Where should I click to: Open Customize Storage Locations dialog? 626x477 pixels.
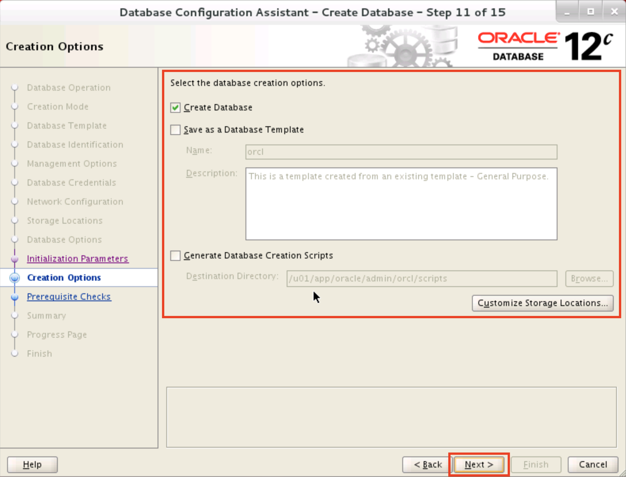[542, 303]
